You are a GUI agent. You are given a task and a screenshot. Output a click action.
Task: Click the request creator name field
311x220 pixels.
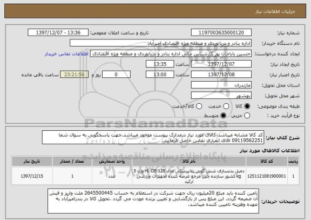coord(171,54)
